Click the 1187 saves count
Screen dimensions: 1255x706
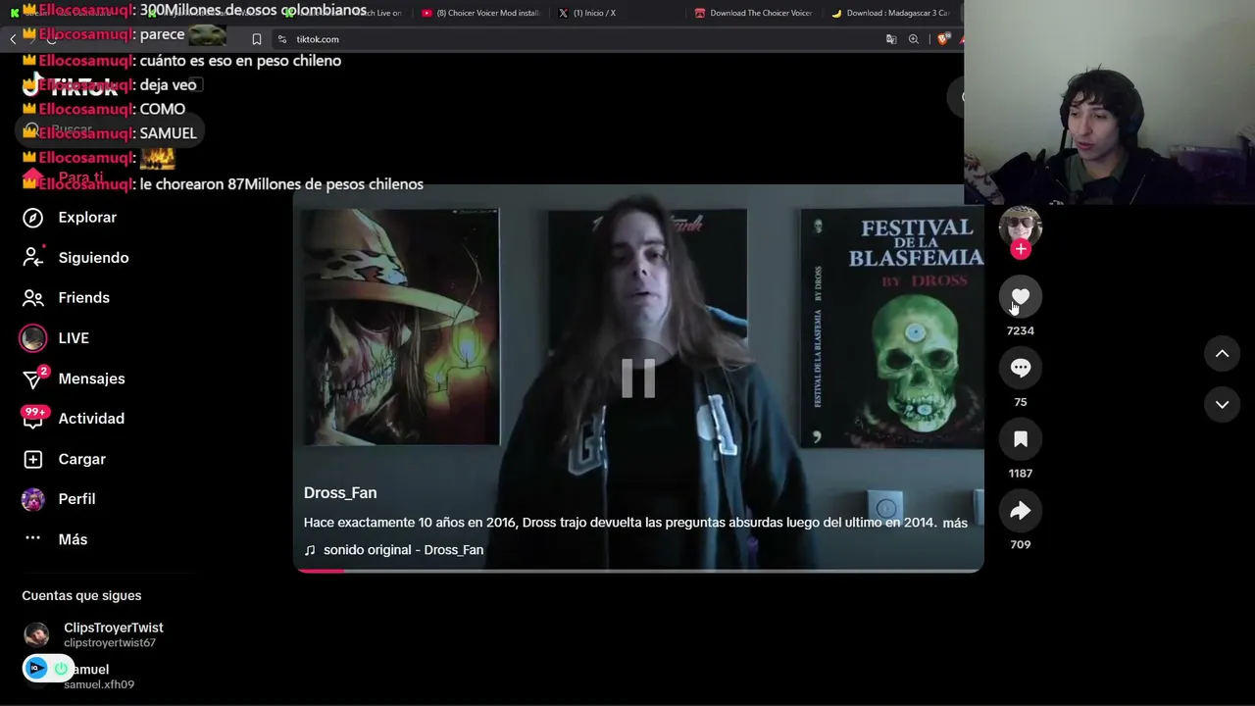(1021, 474)
